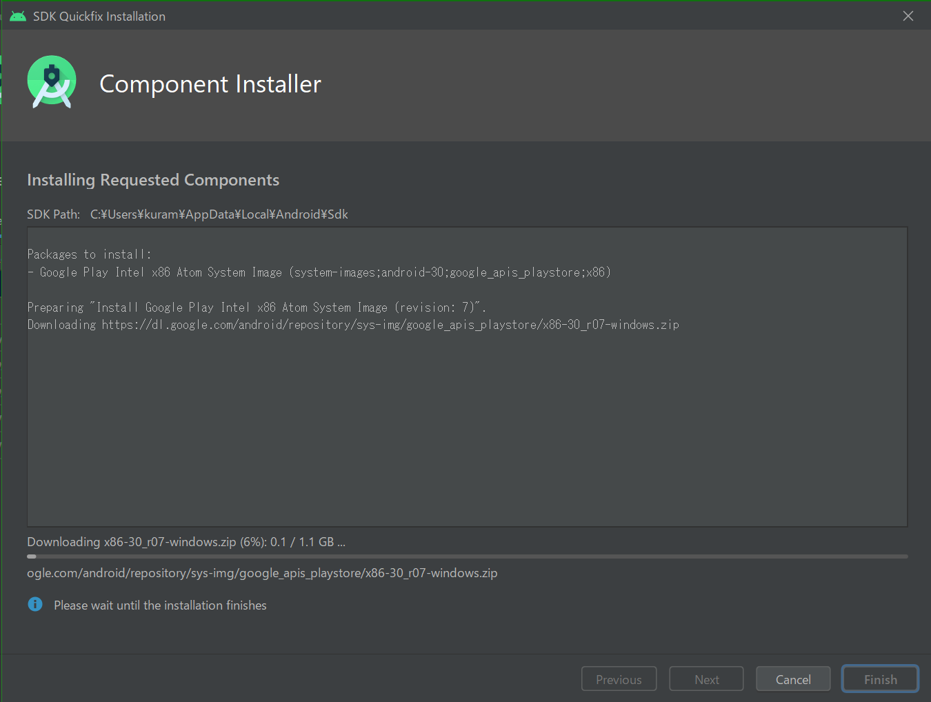Click the disabled Previous button
Image resolution: width=931 pixels, height=702 pixels.
(619, 679)
